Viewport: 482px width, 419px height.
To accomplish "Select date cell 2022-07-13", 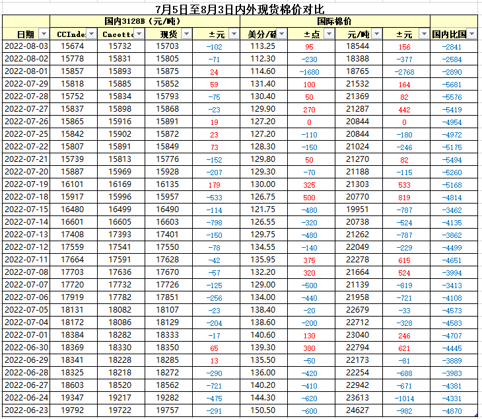I will pyautogui.click(x=26, y=235).
